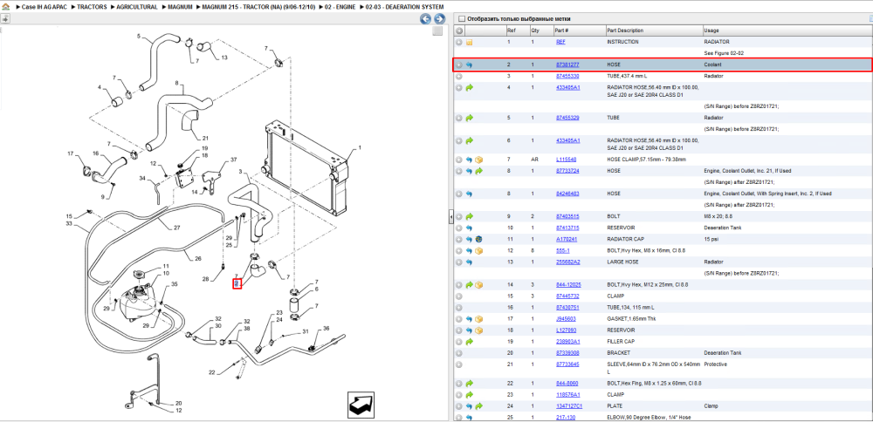
Task: Click globe icon on RADIATOR CAP row
Action: tap(478, 239)
